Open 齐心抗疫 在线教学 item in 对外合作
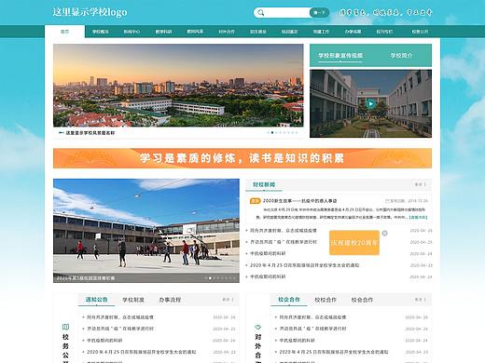This screenshot has height=363, width=485. coord(312,329)
